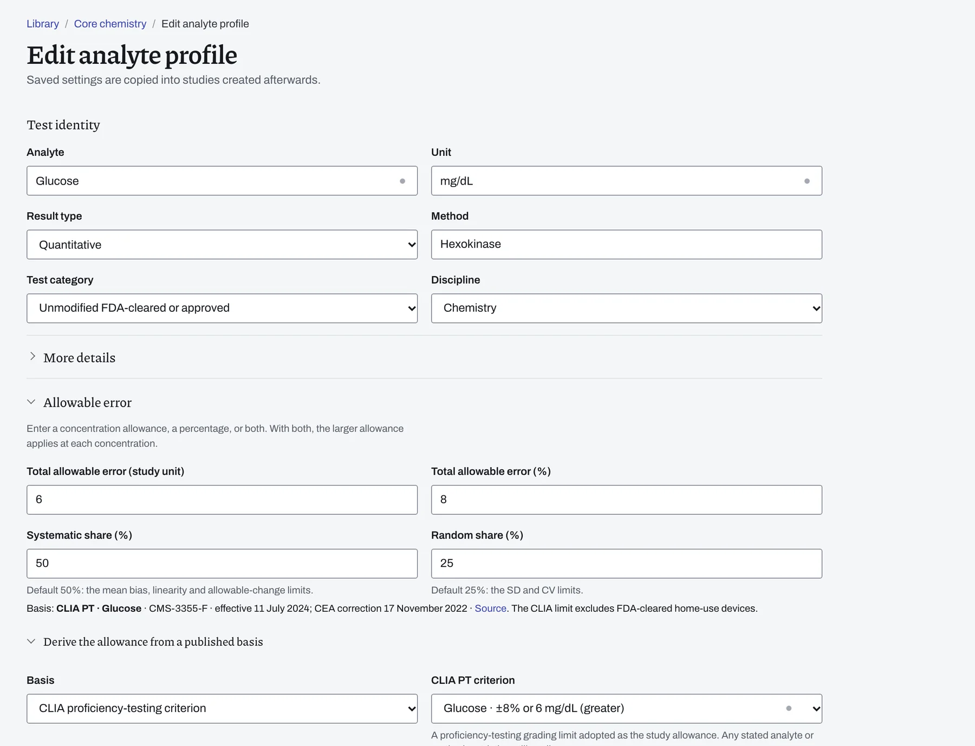Image resolution: width=975 pixels, height=746 pixels.
Task: Go to Library breadcrumb link
Action: pyautogui.click(x=43, y=24)
